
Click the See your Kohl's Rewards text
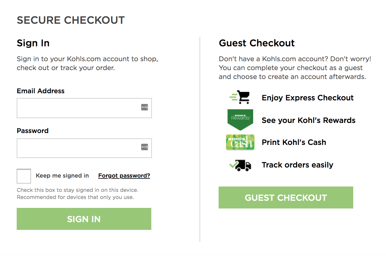(x=309, y=120)
